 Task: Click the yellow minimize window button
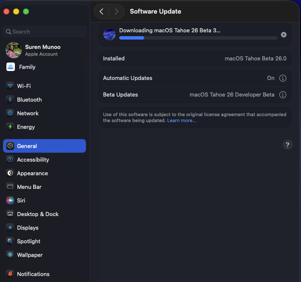pos(16,11)
